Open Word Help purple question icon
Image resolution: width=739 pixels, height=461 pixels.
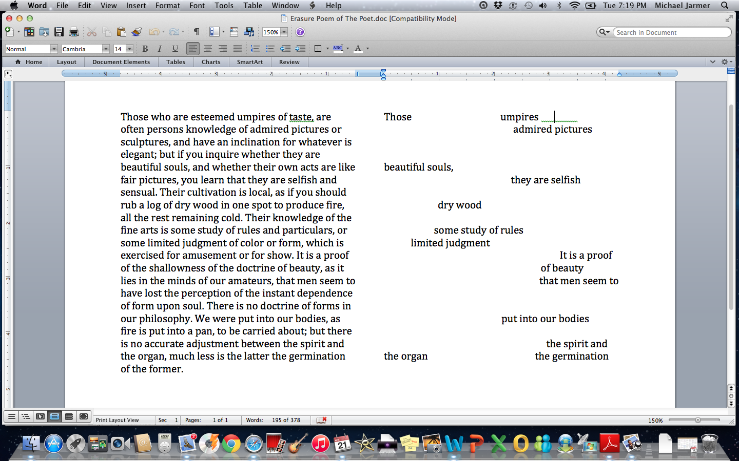pyautogui.click(x=300, y=32)
